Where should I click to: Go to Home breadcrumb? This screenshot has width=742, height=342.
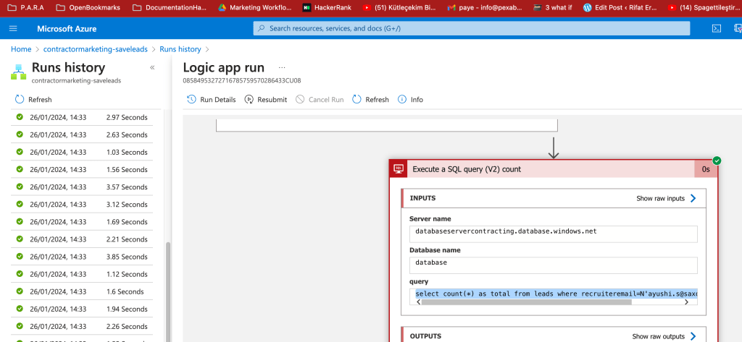point(21,49)
